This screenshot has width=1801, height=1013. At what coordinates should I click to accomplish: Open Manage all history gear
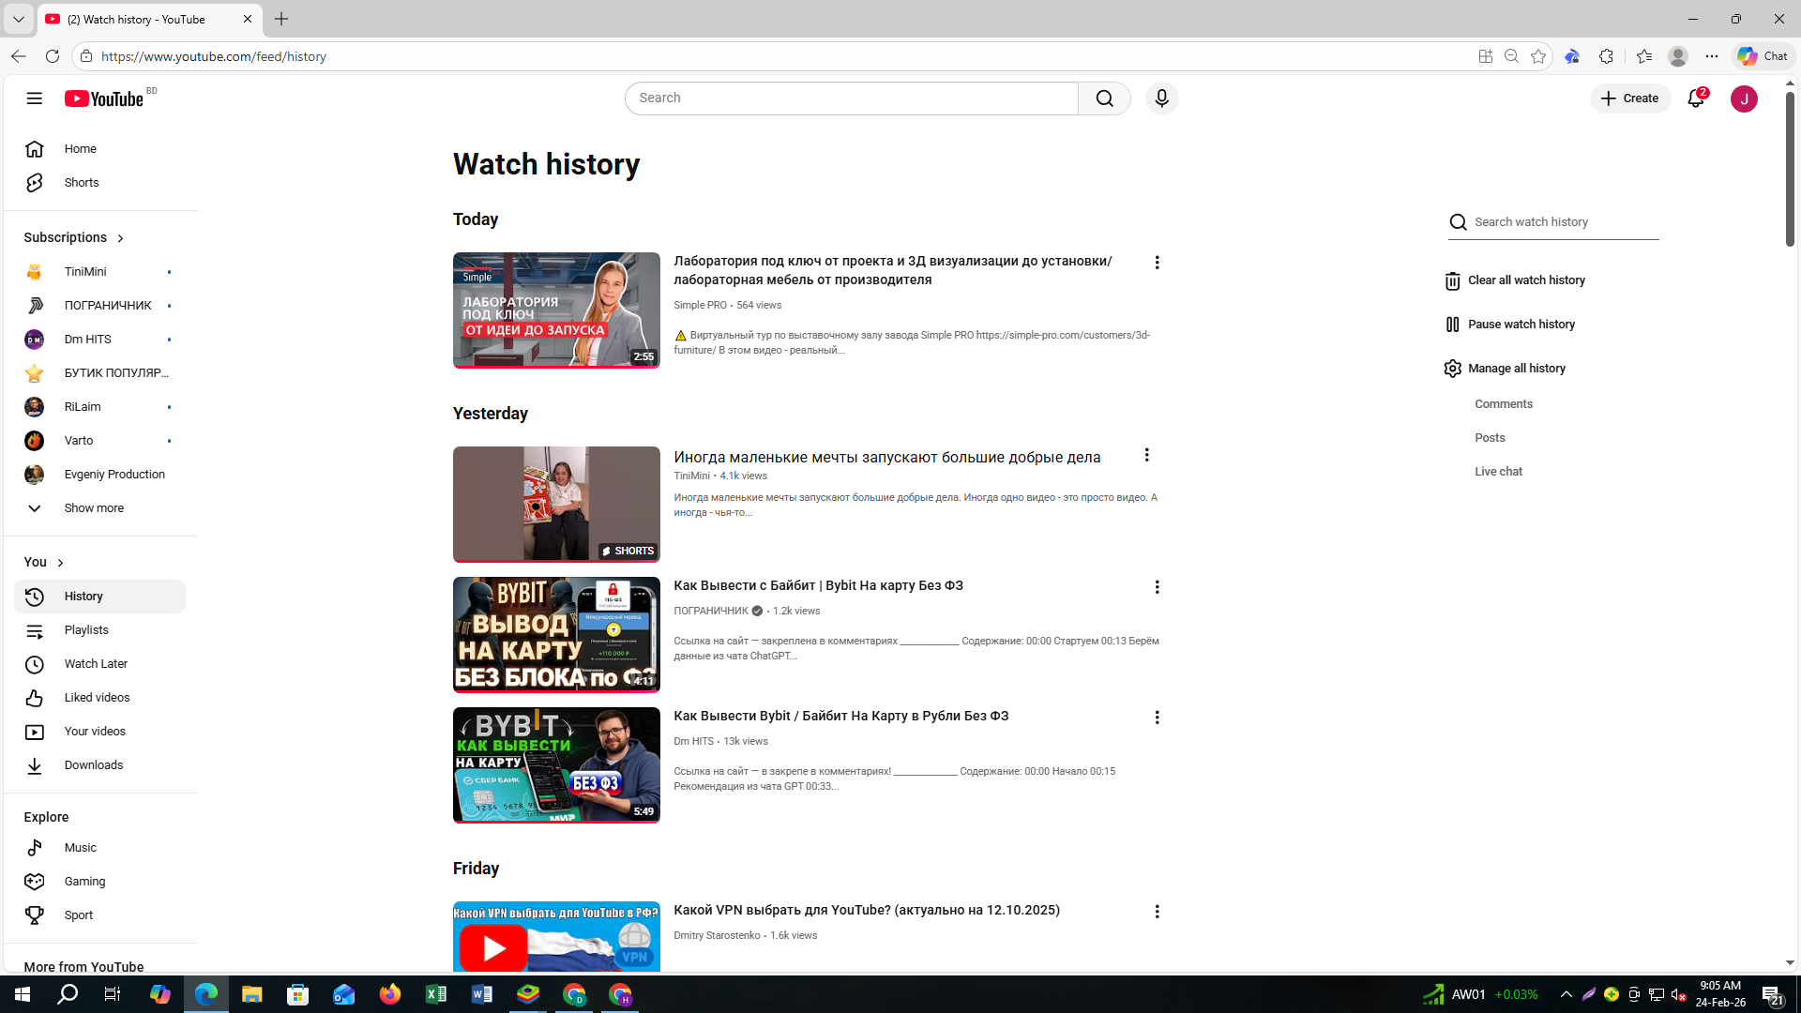click(x=1452, y=369)
